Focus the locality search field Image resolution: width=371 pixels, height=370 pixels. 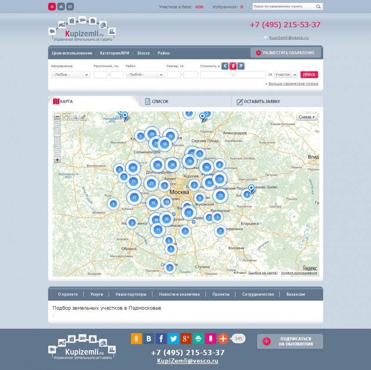[x=284, y=7]
